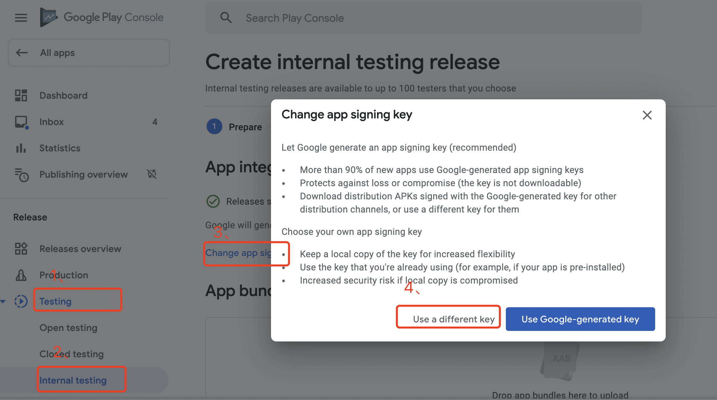Open the Dashboard section
The height and width of the screenshot is (400, 717).
(x=63, y=95)
